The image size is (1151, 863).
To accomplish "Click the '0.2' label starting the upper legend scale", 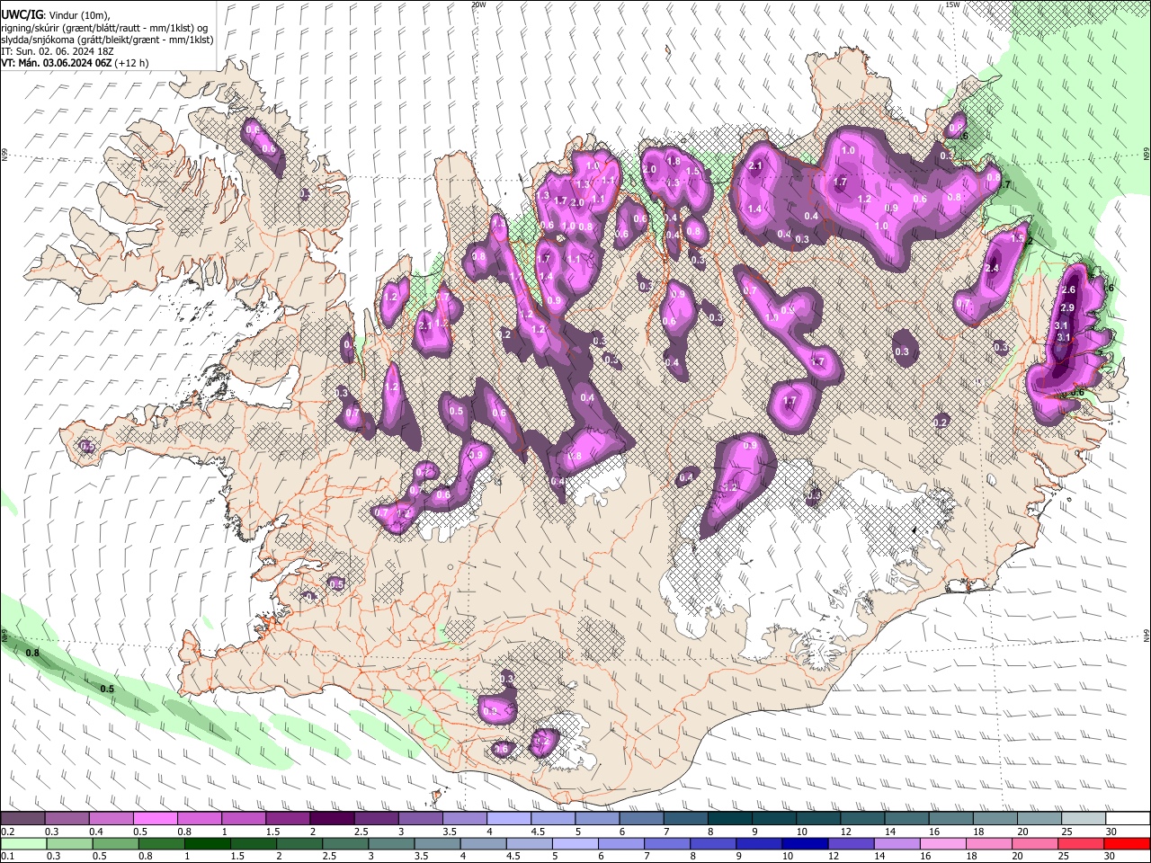I will coord(7,832).
